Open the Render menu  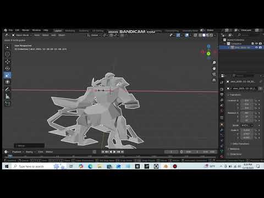(x=26, y=30)
